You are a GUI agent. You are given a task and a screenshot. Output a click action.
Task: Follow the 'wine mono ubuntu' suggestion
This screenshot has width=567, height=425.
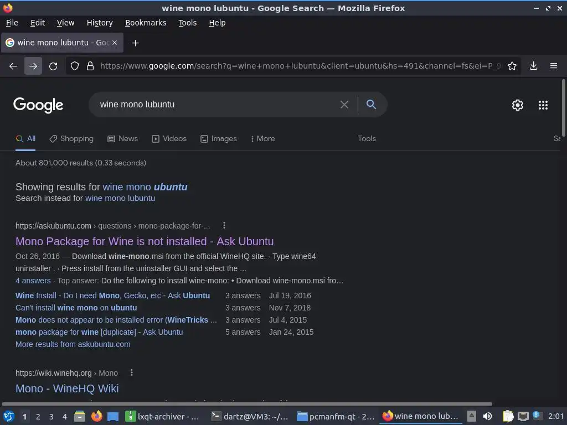coord(145,187)
